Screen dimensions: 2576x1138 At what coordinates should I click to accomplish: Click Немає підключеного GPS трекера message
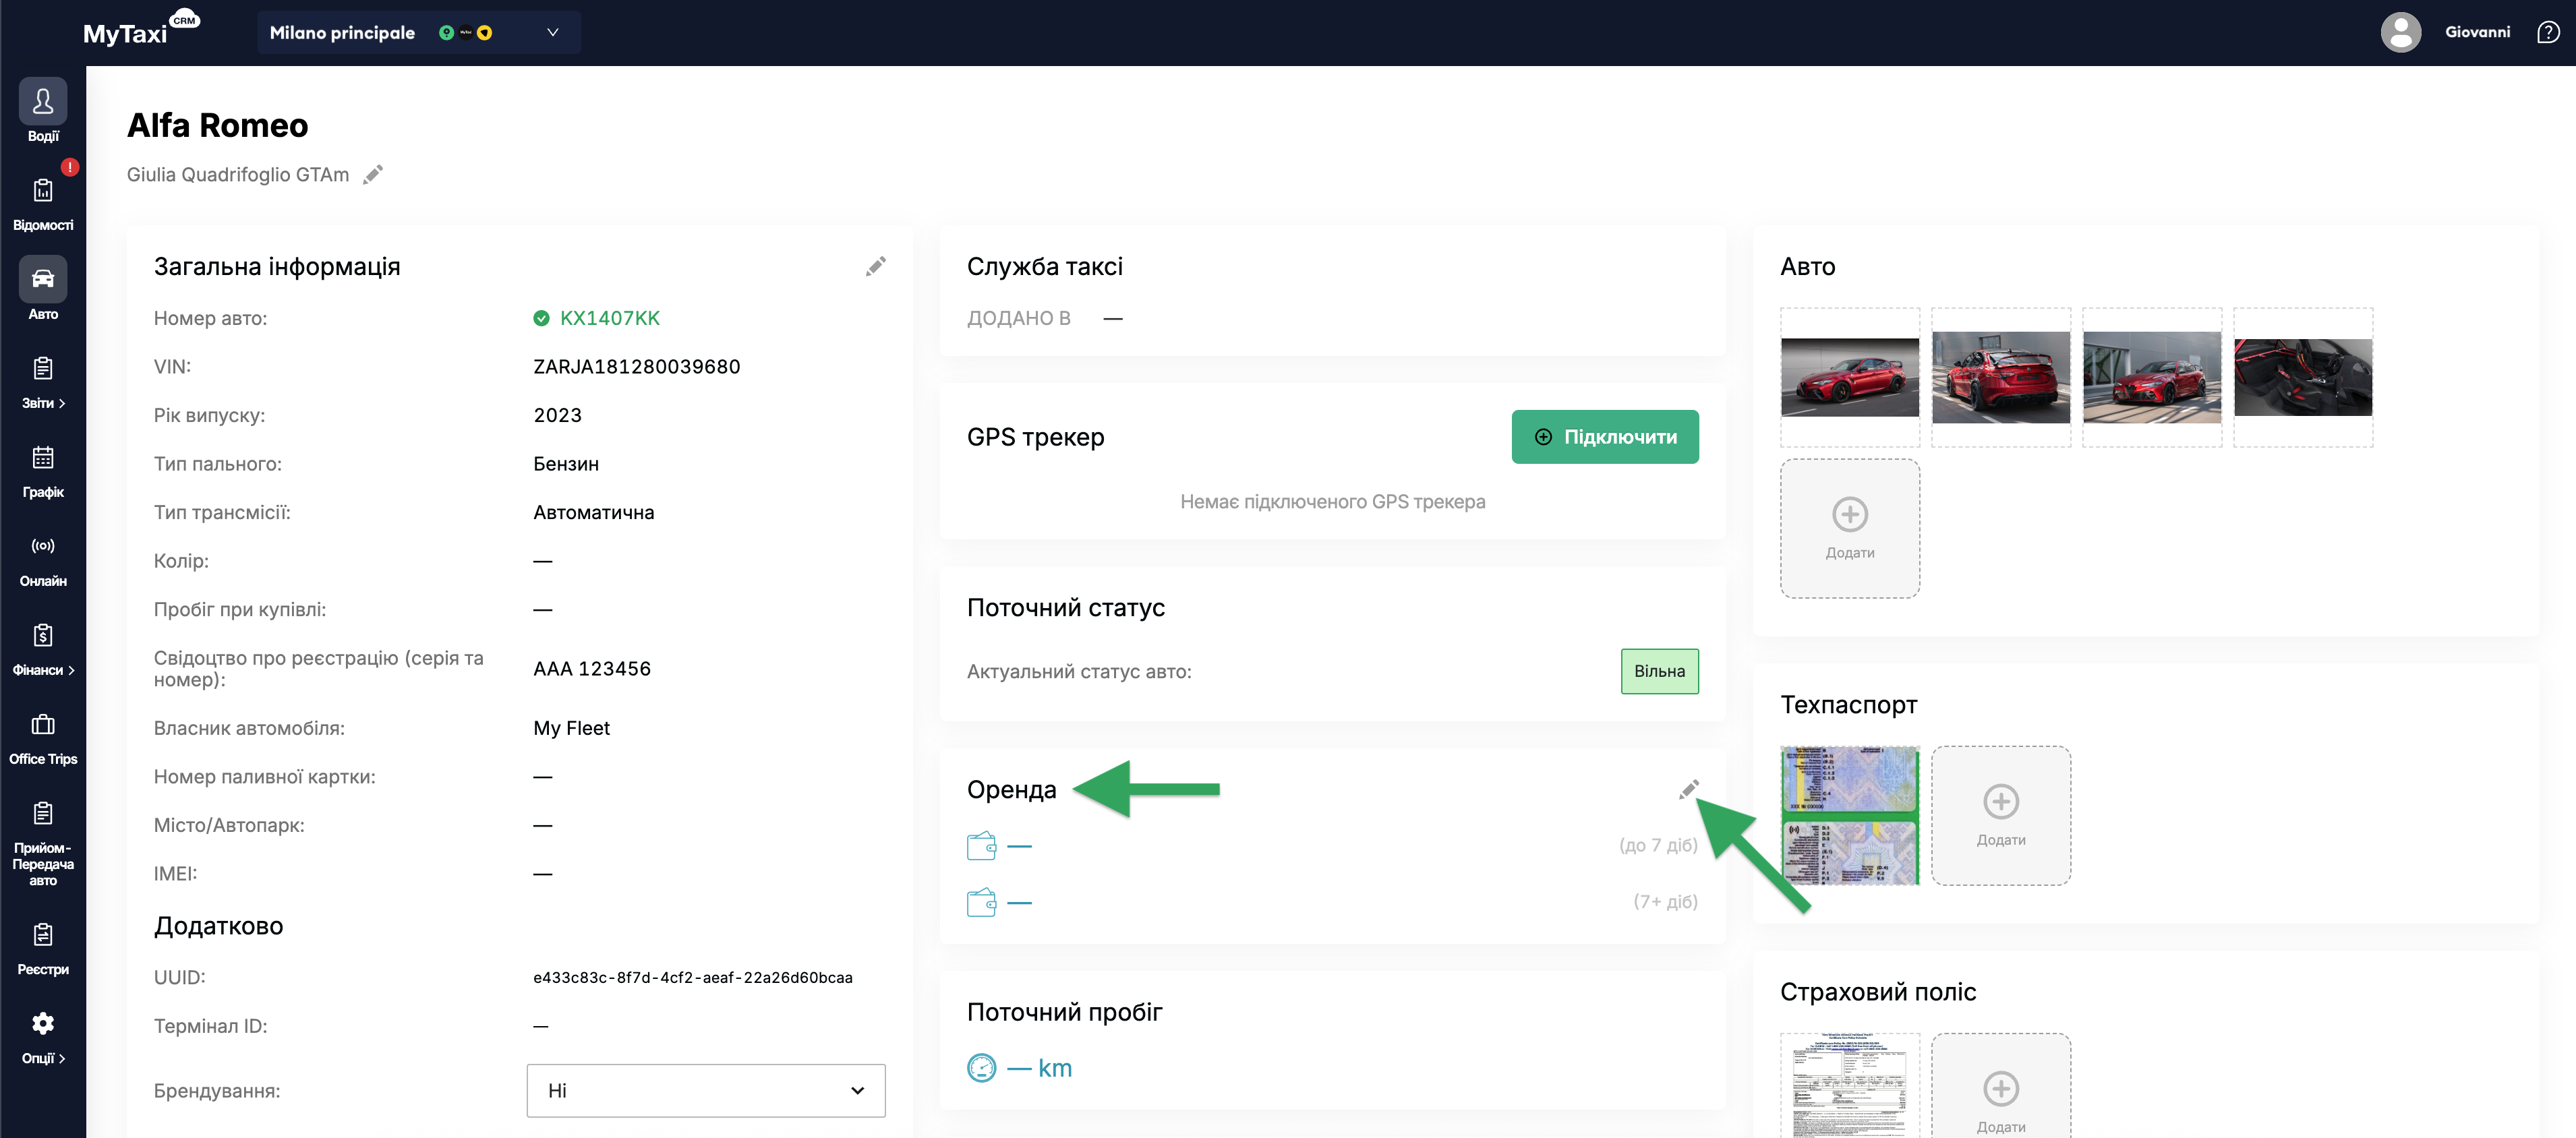(x=1332, y=502)
